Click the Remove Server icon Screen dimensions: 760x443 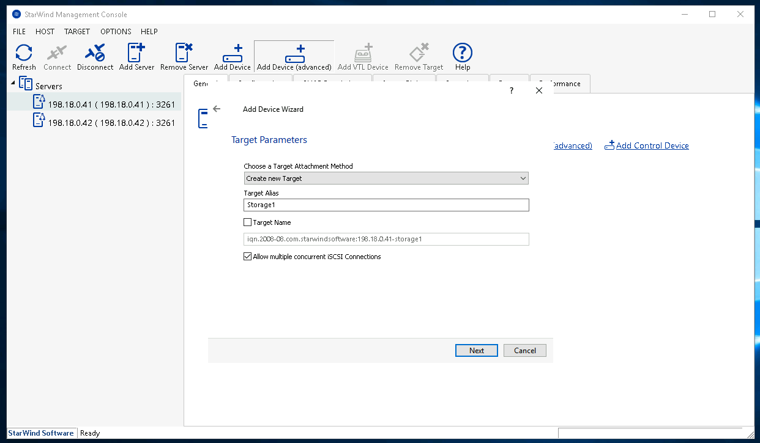click(x=184, y=53)
